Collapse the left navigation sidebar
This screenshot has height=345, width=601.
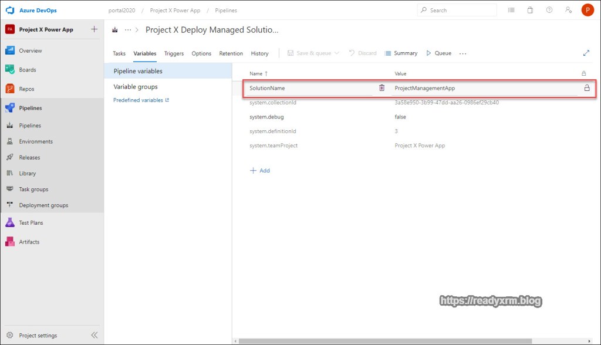click(x=94, y=335)
